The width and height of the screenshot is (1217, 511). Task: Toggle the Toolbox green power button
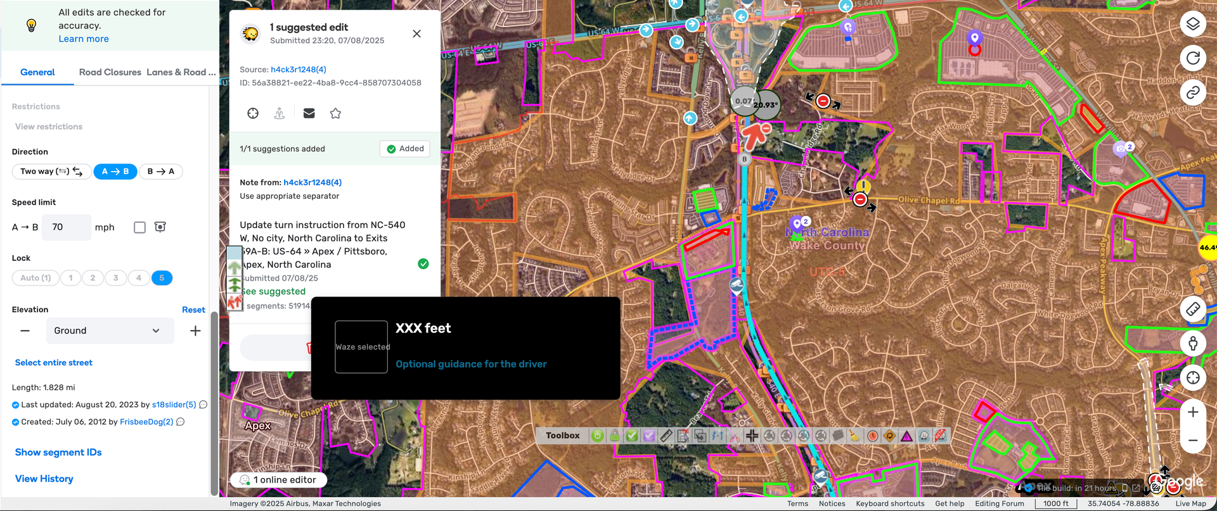597,436
